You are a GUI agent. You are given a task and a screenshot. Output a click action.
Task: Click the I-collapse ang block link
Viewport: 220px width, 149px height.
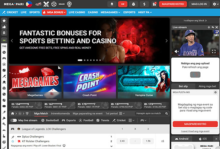[x=195, y=21]
